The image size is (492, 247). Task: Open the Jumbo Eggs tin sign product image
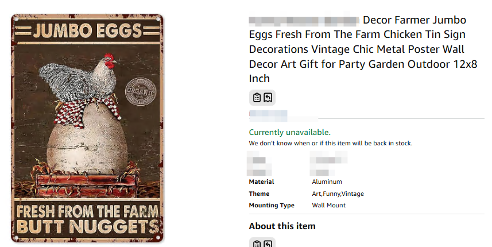[87, 128]
